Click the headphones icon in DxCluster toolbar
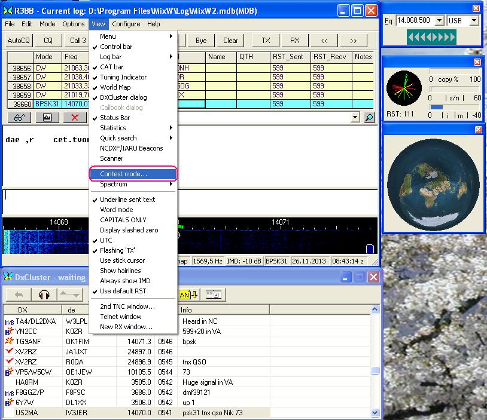The image size is (487, 420). click(44, 295)
